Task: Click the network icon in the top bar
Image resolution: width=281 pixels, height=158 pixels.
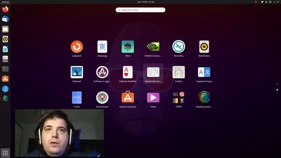Action: pyautogui.click(x=262, y=2)
